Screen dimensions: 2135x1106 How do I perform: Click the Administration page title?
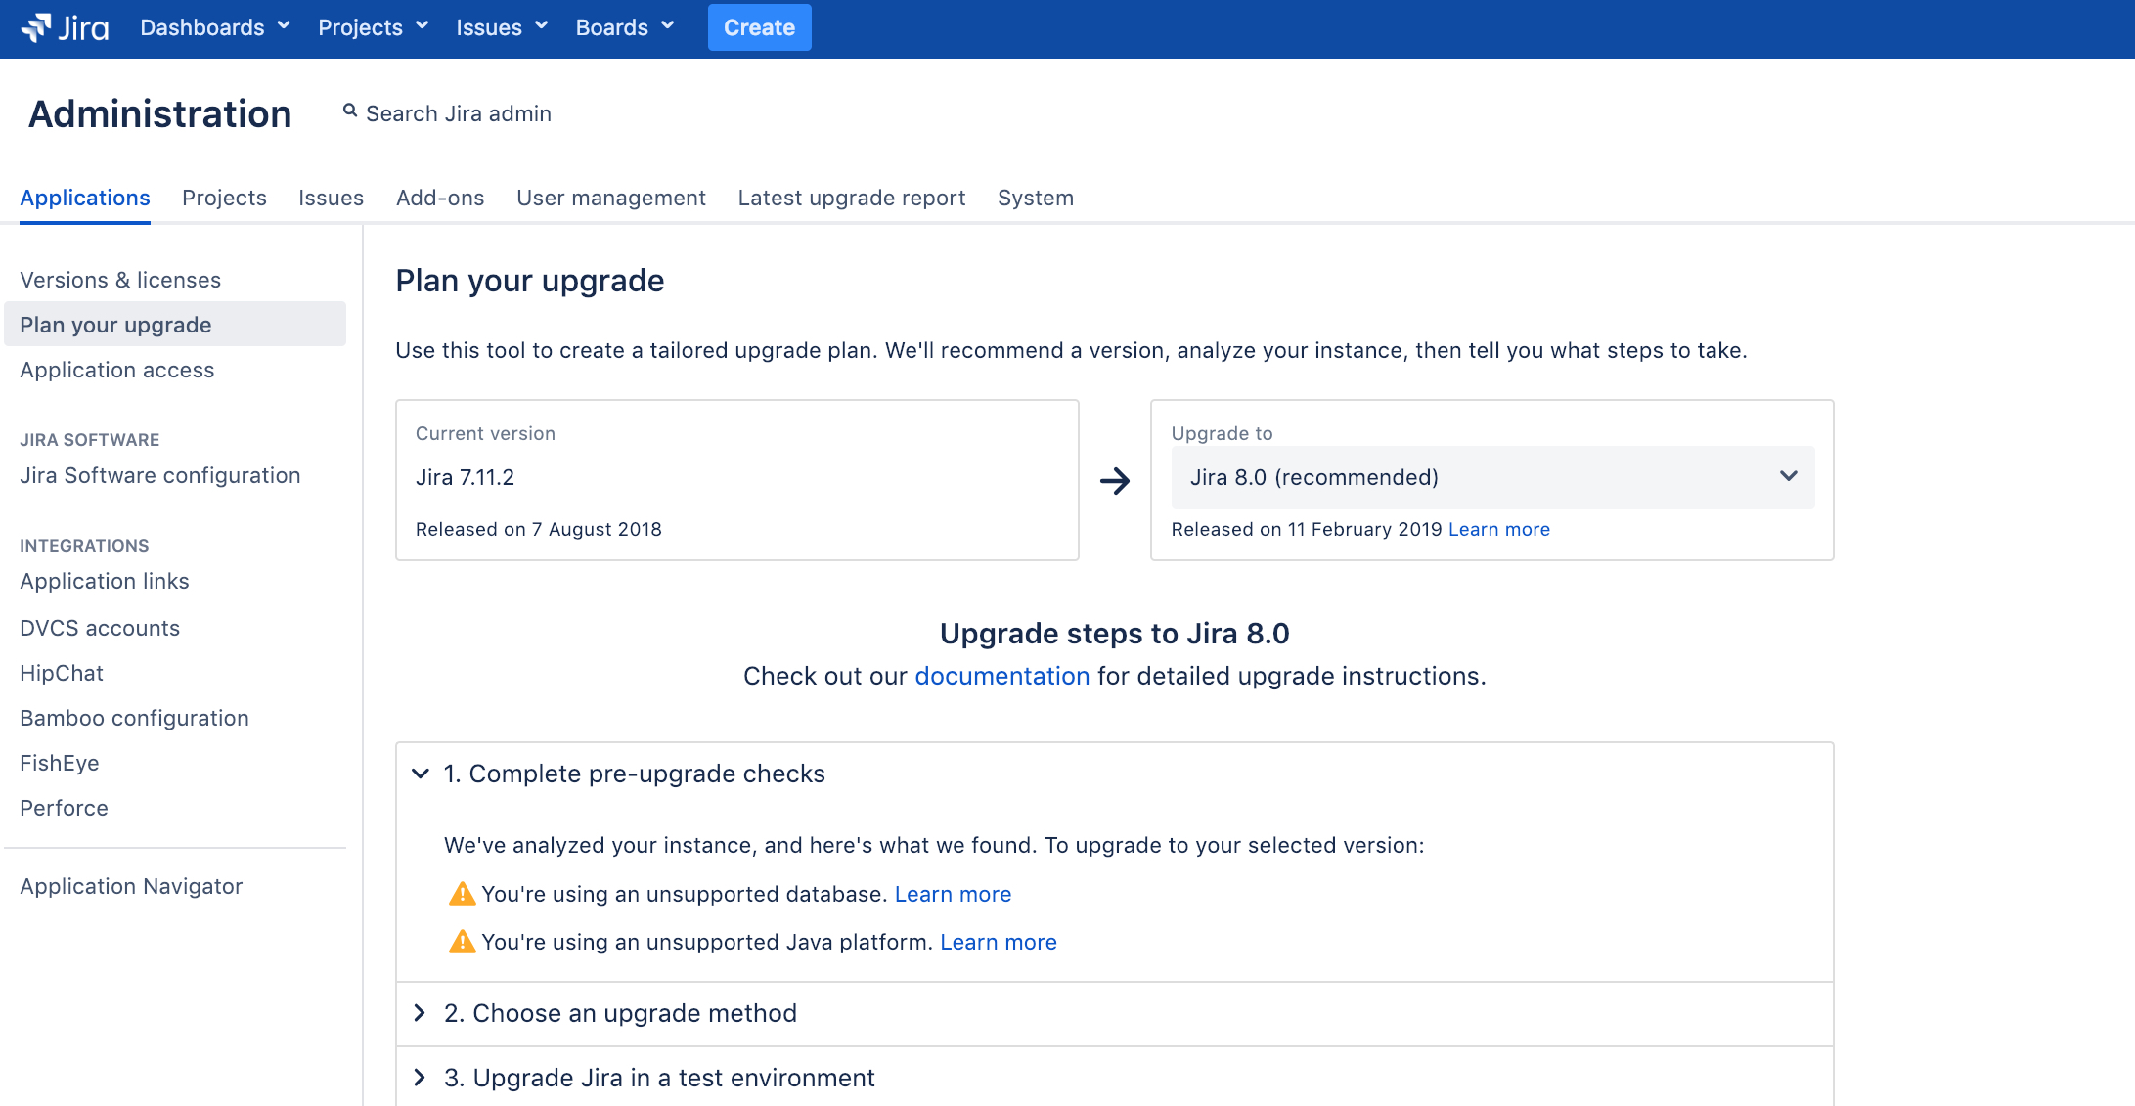[x=160, y=113]
